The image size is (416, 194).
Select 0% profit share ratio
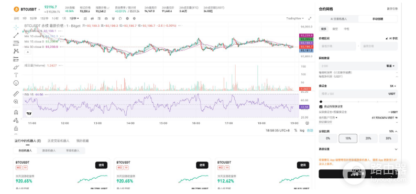[x=328, y=138]
